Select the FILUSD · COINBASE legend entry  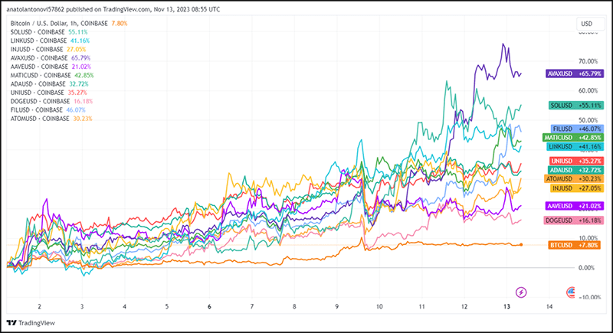[48, 110]
